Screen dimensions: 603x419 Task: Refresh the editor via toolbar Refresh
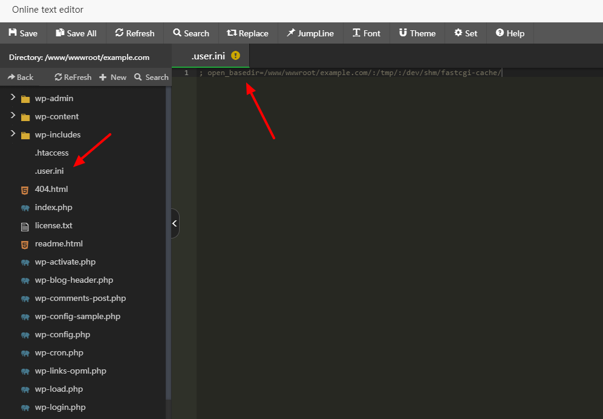pyautogui.click(x=135, y=33)
